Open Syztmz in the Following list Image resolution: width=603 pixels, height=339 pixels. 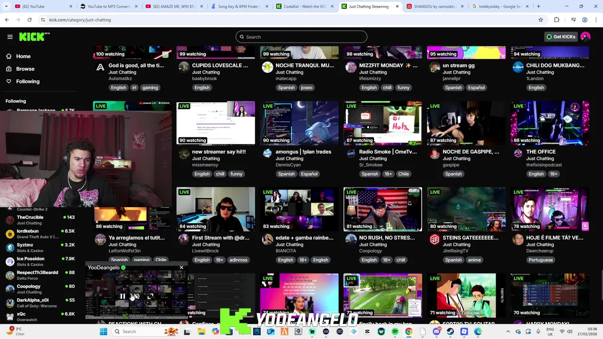(x=40, y=247)
